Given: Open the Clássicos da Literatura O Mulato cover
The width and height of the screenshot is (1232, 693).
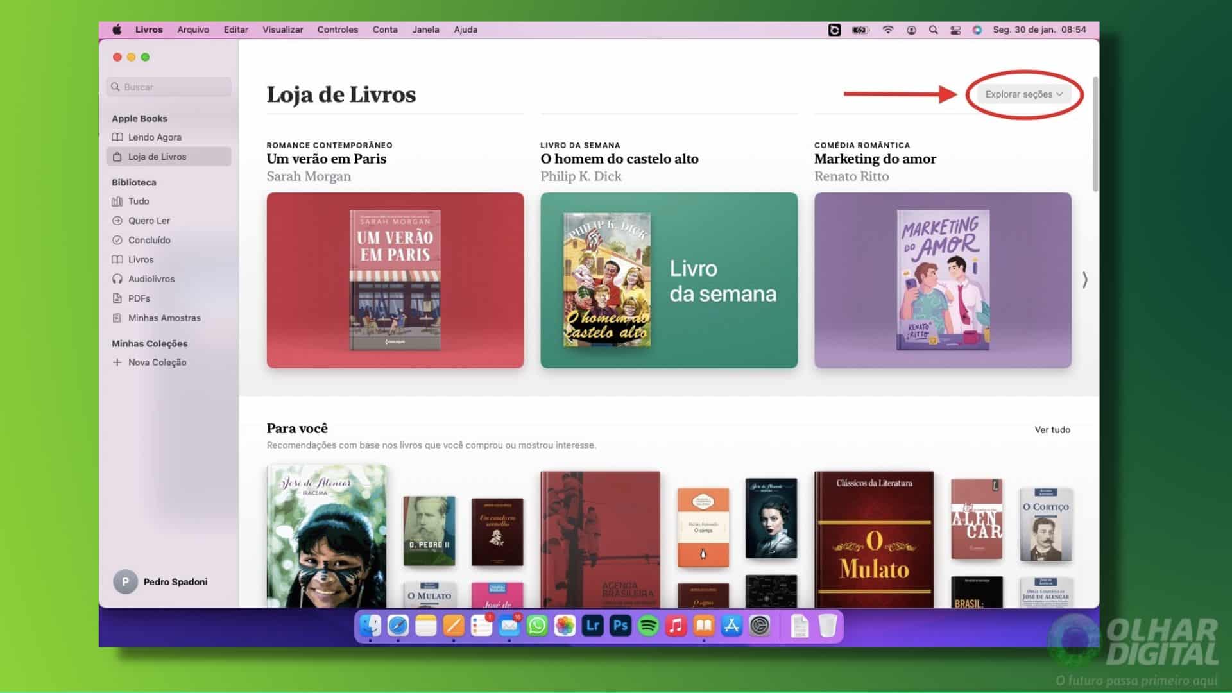Looking at the screenshot, I should 874,540.
